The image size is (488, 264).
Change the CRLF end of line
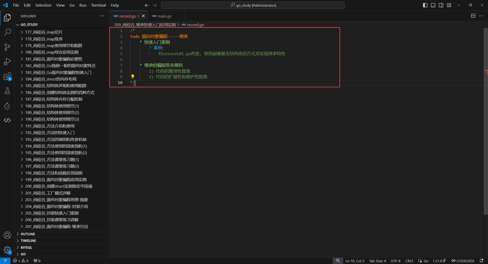click(409, 261)
